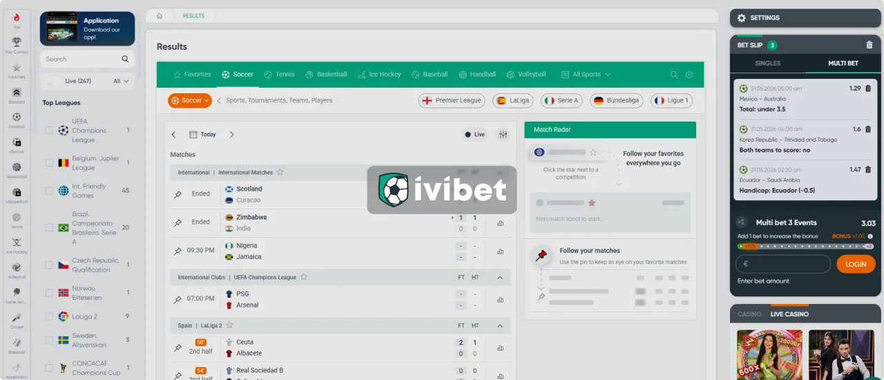884x380 pixels.
Task: Check Brazil. Campeonato Brasileiro Serie A checkbox
Action: [49, 227]
